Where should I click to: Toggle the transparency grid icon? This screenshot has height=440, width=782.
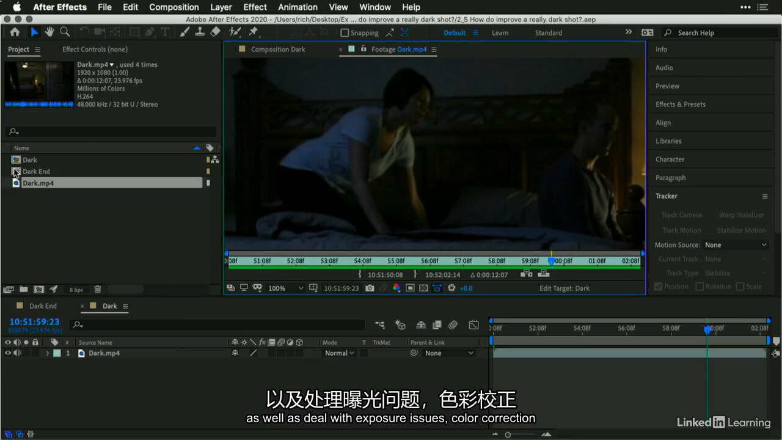pyautogui.click(x=423, y=288)
